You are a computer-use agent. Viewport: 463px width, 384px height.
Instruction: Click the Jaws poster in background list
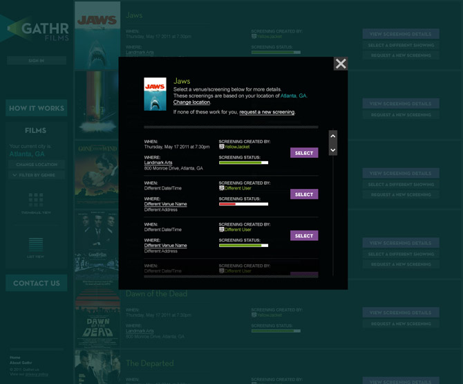97,35
